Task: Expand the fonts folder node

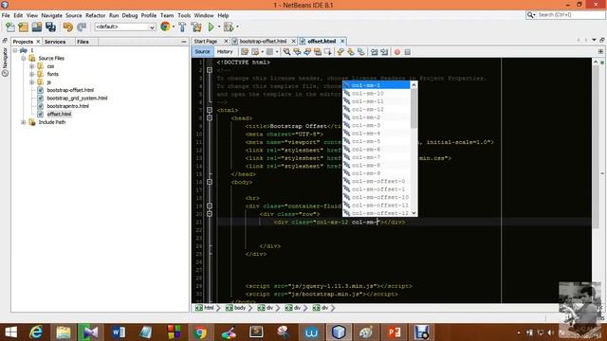Action: [31, 74]
